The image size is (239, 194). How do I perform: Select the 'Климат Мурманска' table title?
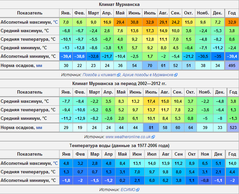click(119, 4)
